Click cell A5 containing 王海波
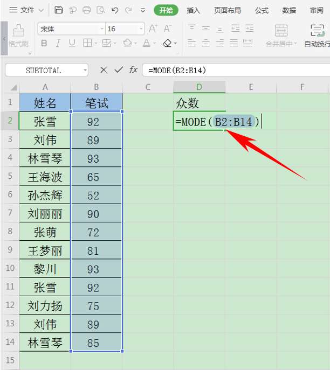Screen dimensions: 330x370 pyautogui.click(x=45, y=177)
